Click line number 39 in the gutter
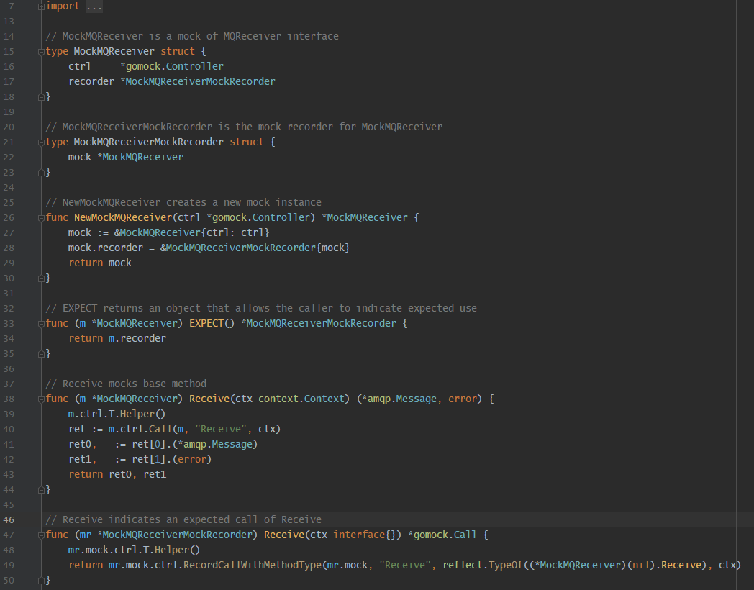 pos(9,414)
